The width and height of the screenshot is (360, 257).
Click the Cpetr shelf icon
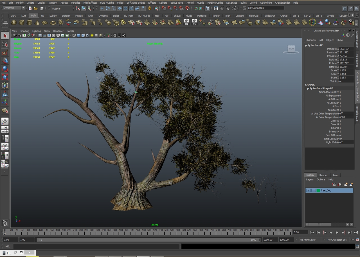[x=336, y=22]
